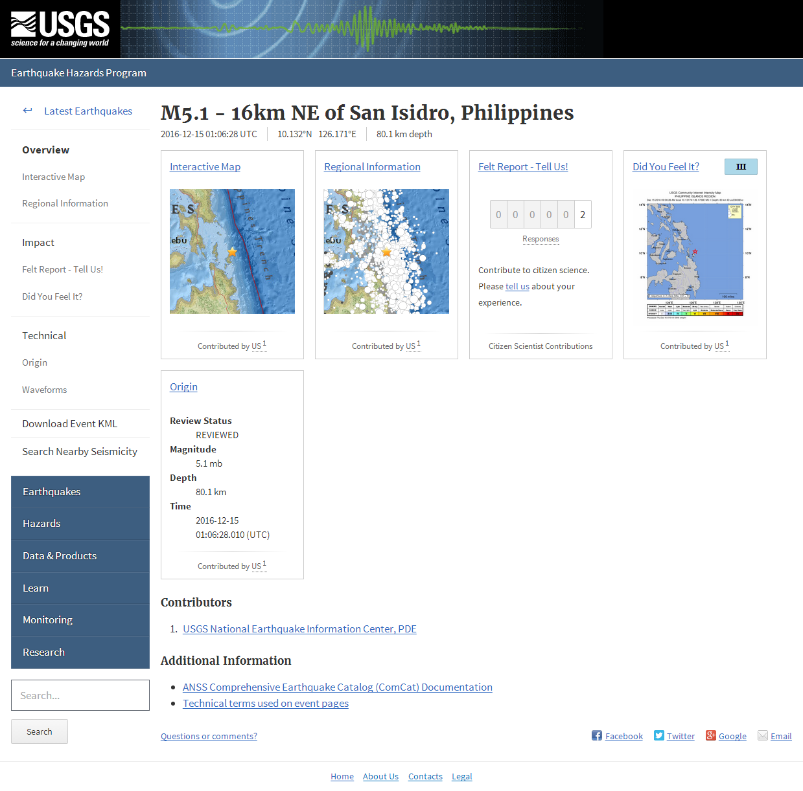Screen dimensions: 803x791
Task: Select the Google+ share icon
Action: click(710, 735)
